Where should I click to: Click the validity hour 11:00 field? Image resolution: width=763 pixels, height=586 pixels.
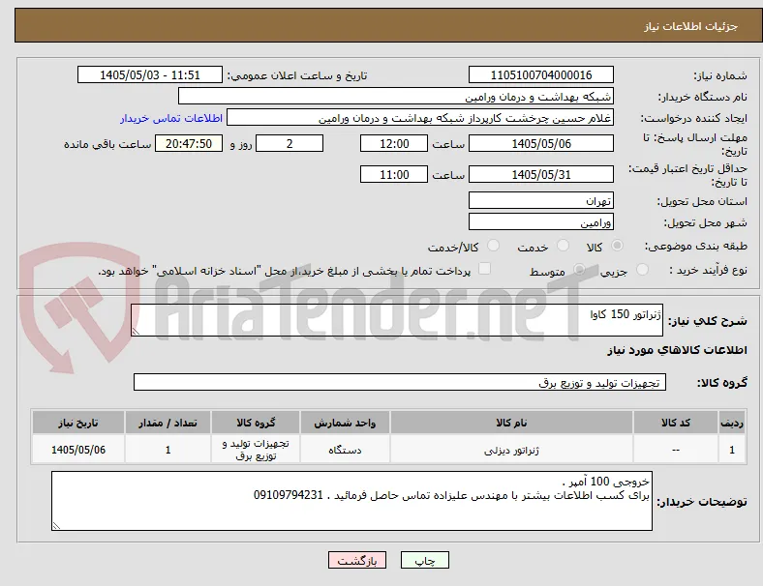click(x=394, y=174)
